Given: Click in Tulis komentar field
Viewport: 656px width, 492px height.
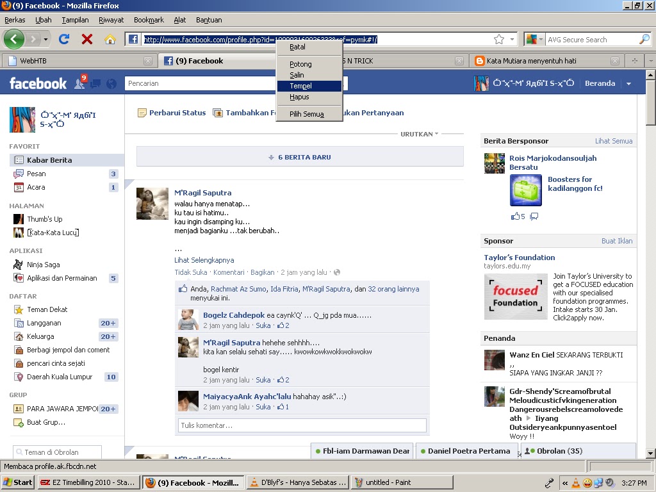Looking at the screenshot, I should pyautogui.click(x=302, y=425).
